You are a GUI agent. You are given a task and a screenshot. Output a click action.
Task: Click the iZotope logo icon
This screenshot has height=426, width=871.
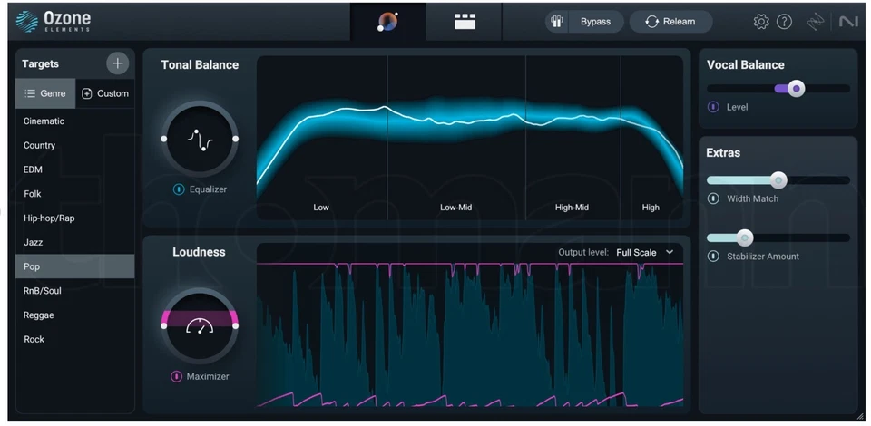coord(816,22)
